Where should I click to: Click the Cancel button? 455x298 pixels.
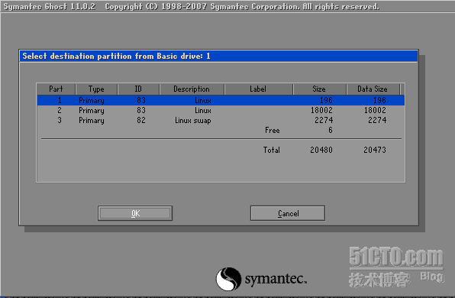point(288,213)
